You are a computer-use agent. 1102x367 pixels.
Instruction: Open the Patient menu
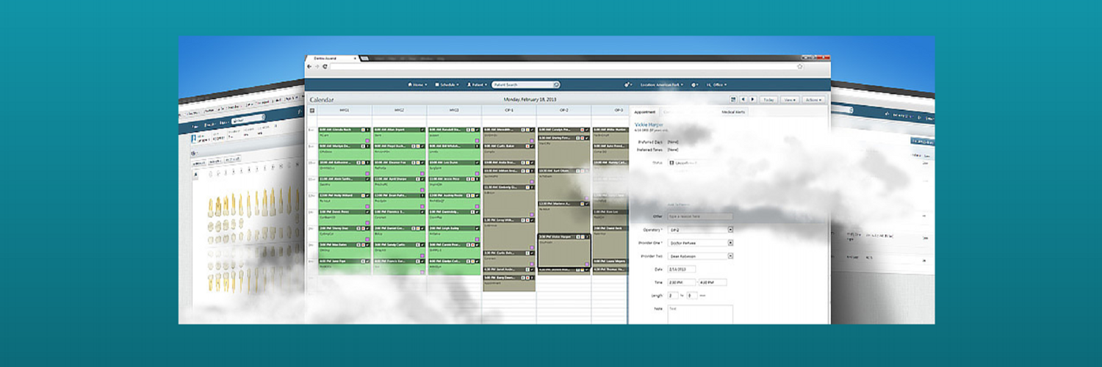(x=477, y=84)
